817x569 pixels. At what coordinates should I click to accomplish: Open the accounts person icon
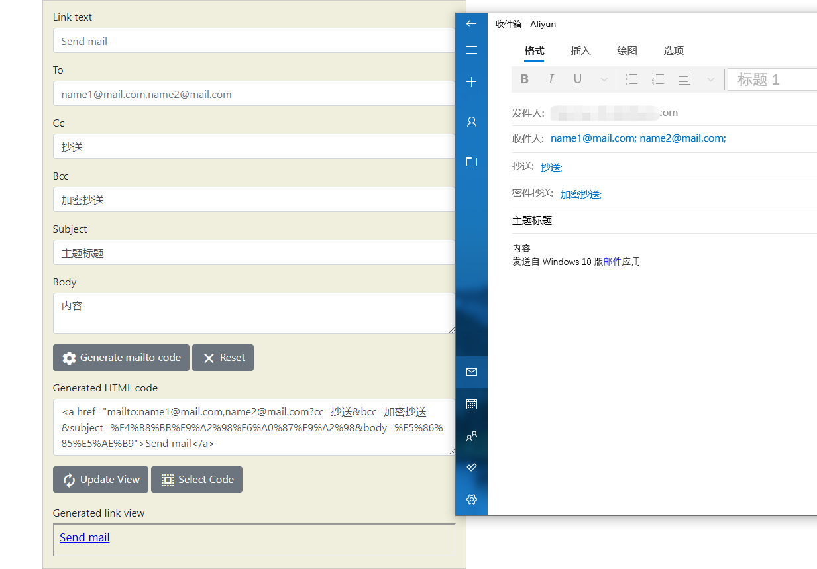click(471, 121)
